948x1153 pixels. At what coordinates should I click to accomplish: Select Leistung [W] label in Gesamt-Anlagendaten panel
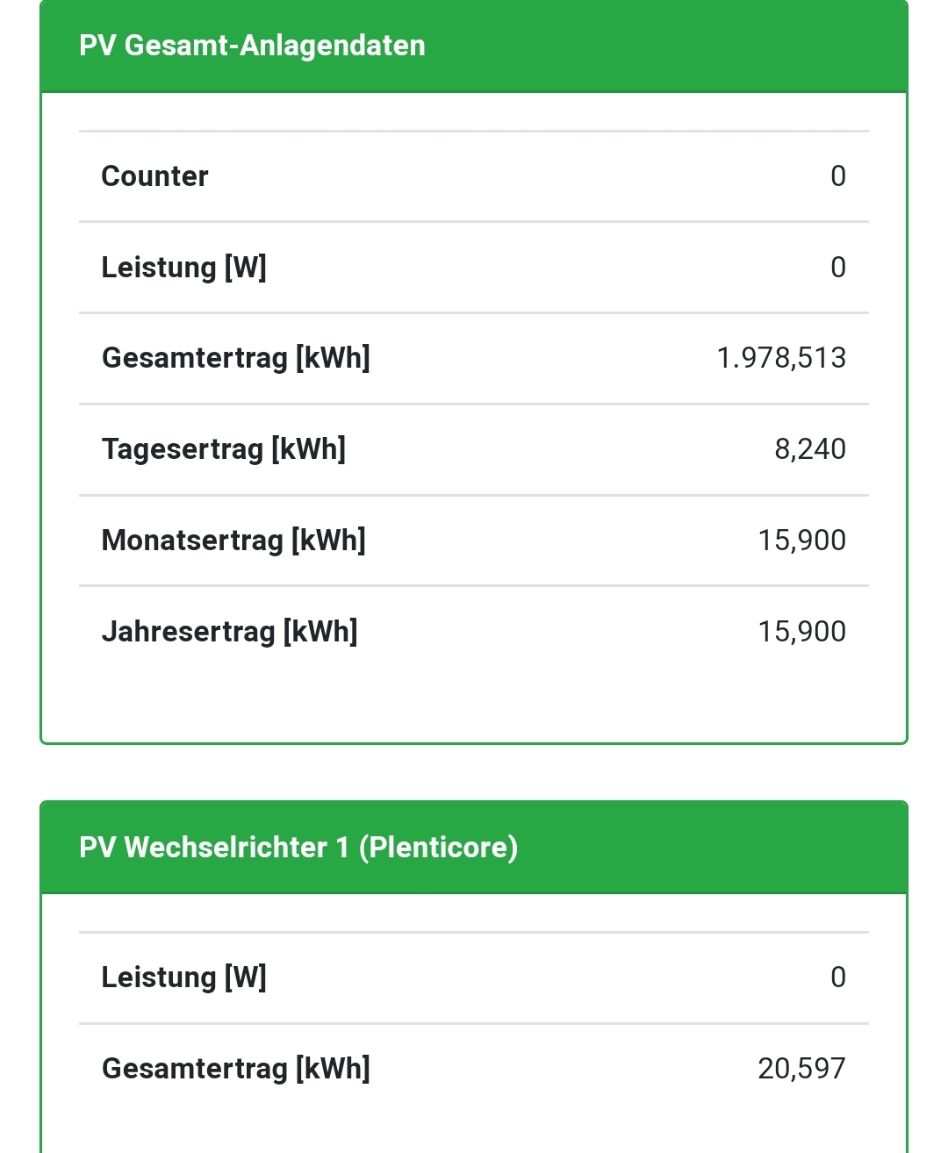click(x=183, y=268)
